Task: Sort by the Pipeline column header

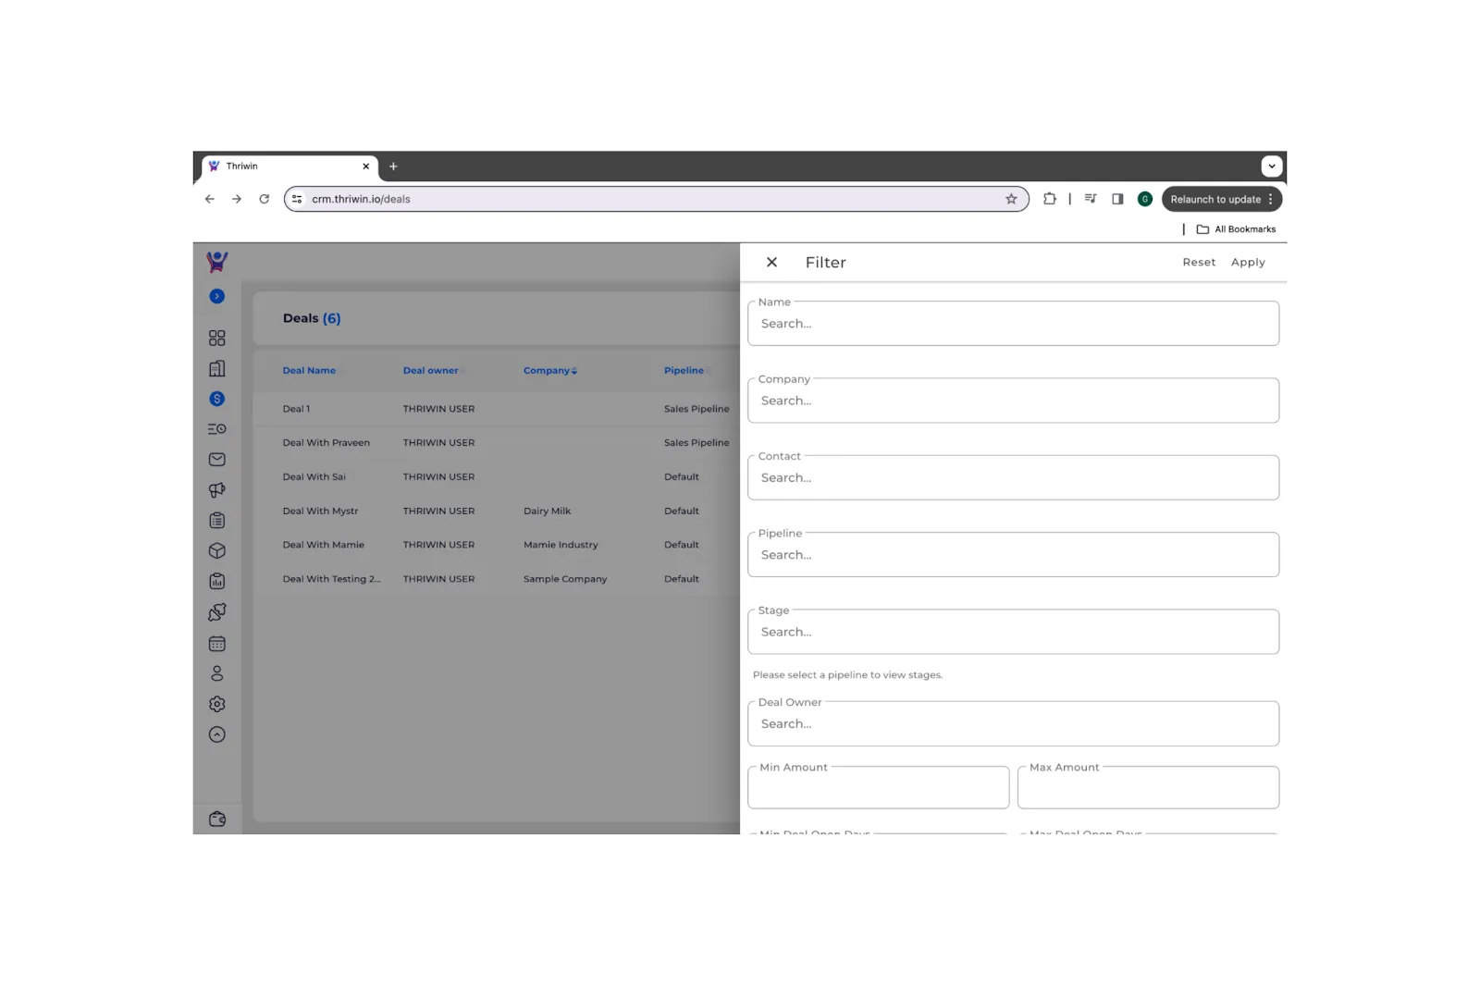Action: click(x=684, y=371)
